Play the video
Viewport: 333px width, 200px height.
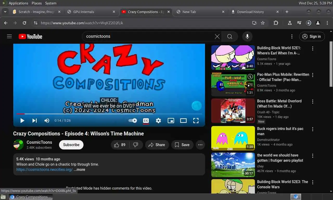pyautogui.click(x=22, y=121)
